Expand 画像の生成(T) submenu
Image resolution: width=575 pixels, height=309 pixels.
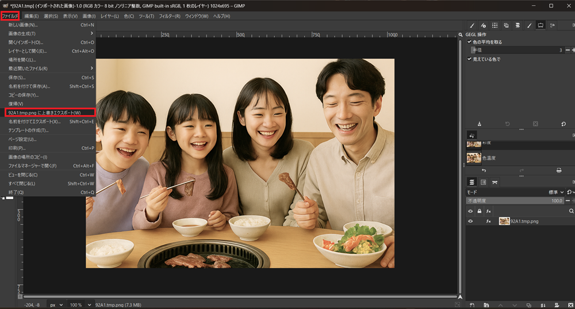pyautogui.click(x=48, y=33)
